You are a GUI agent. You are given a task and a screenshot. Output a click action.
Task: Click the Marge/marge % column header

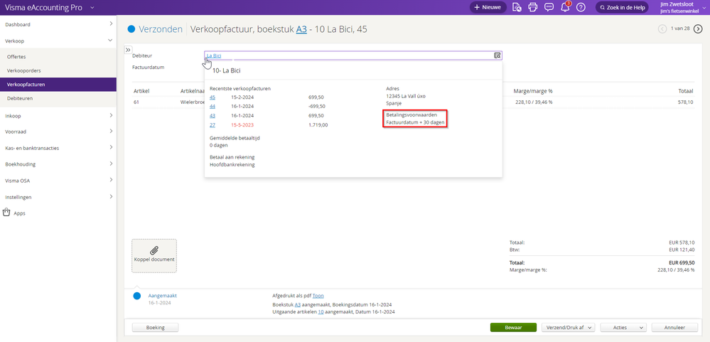pyautogui.click(x=533, y=91)
